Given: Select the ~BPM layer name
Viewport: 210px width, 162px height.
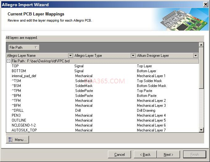Looking at the screenshot, I should coord(16,96).
